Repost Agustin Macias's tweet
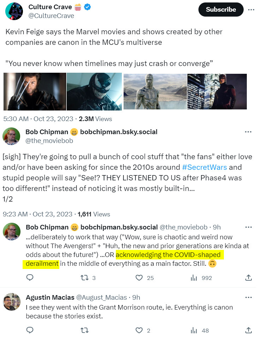This screenshot has height=341, width=262. (x=85, y=330)
